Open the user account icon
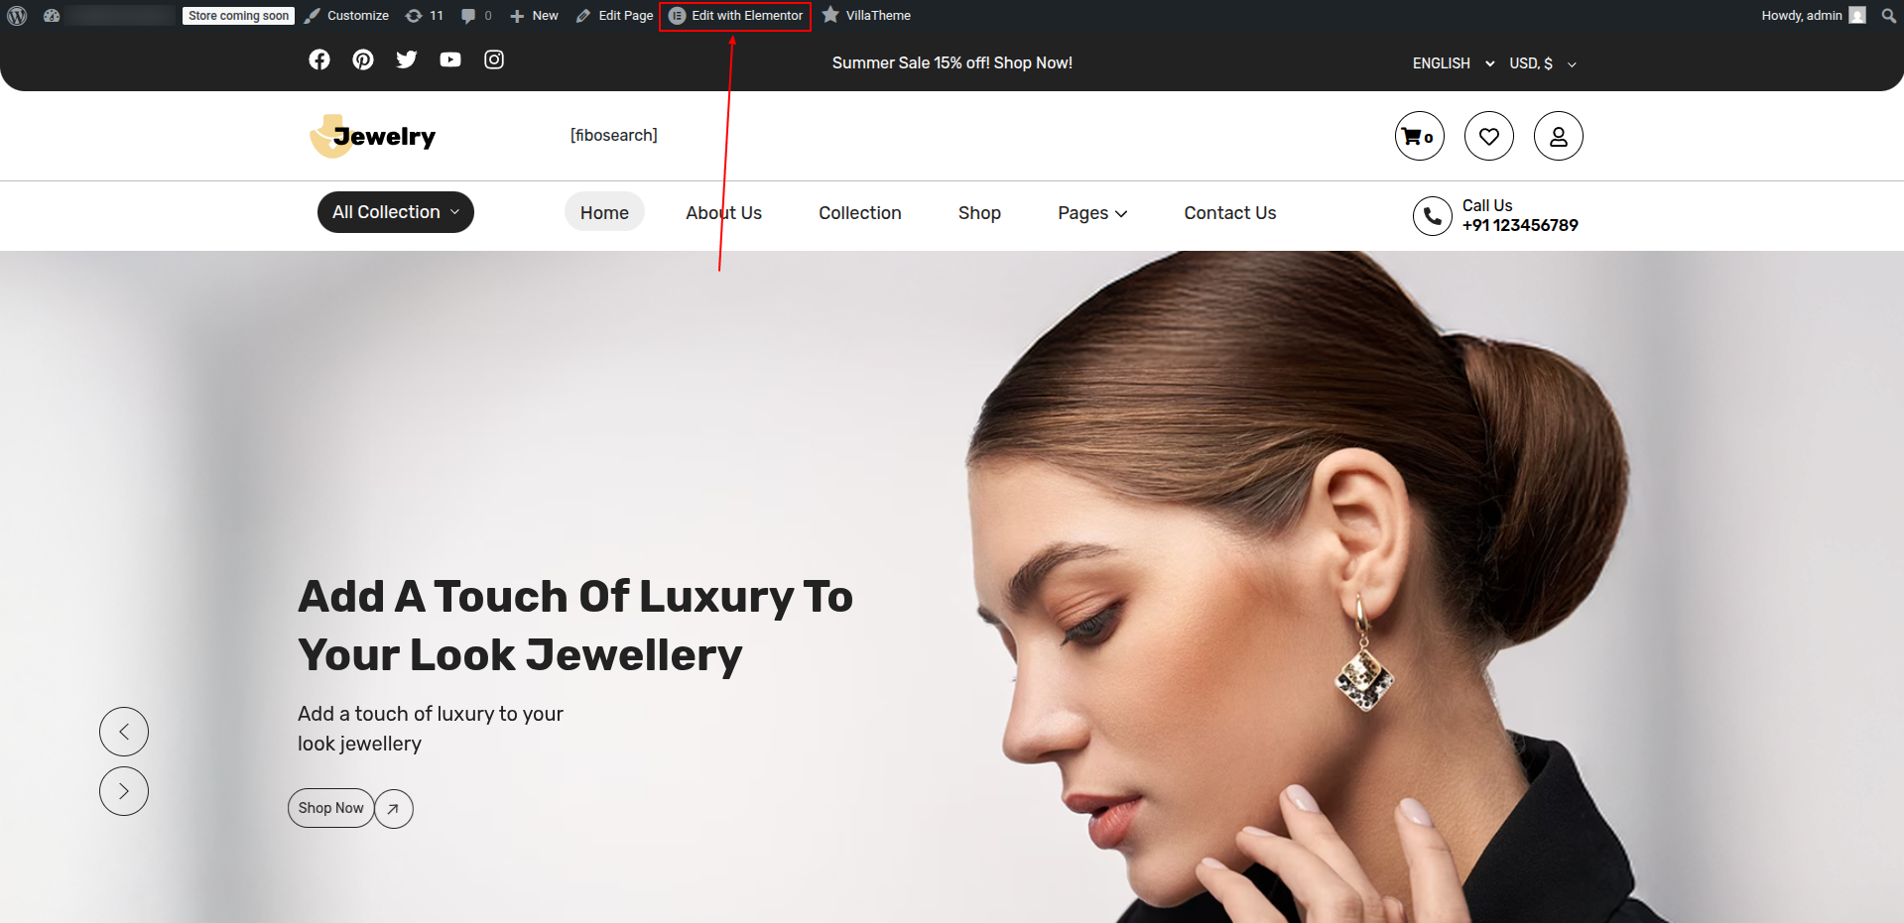The image size is (1904, 923). point(1558,136)
